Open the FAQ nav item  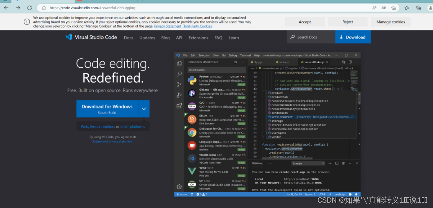tap(218, 38)
